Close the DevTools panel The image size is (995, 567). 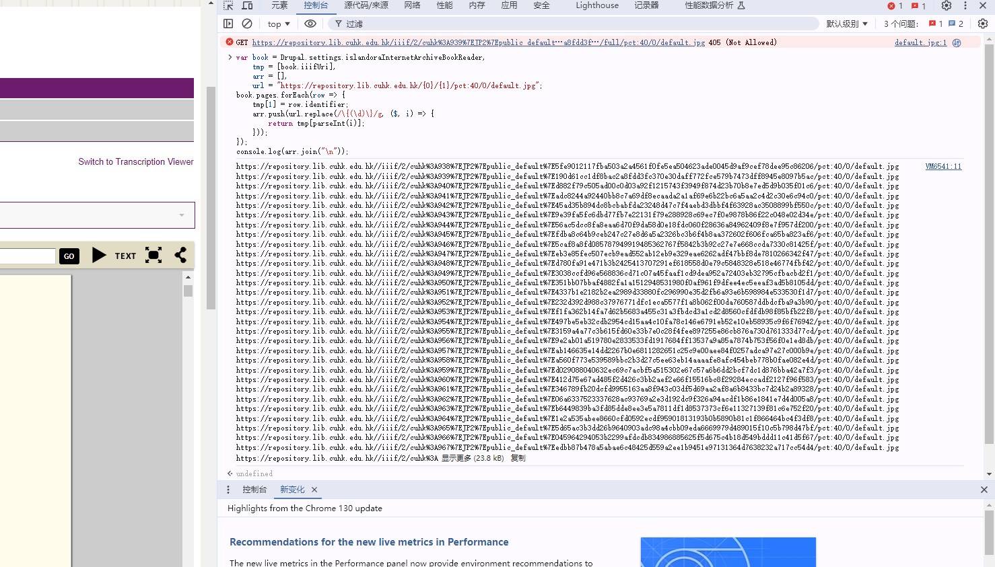984,5
